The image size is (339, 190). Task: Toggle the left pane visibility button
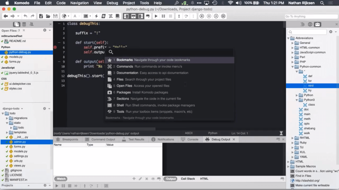126,16
